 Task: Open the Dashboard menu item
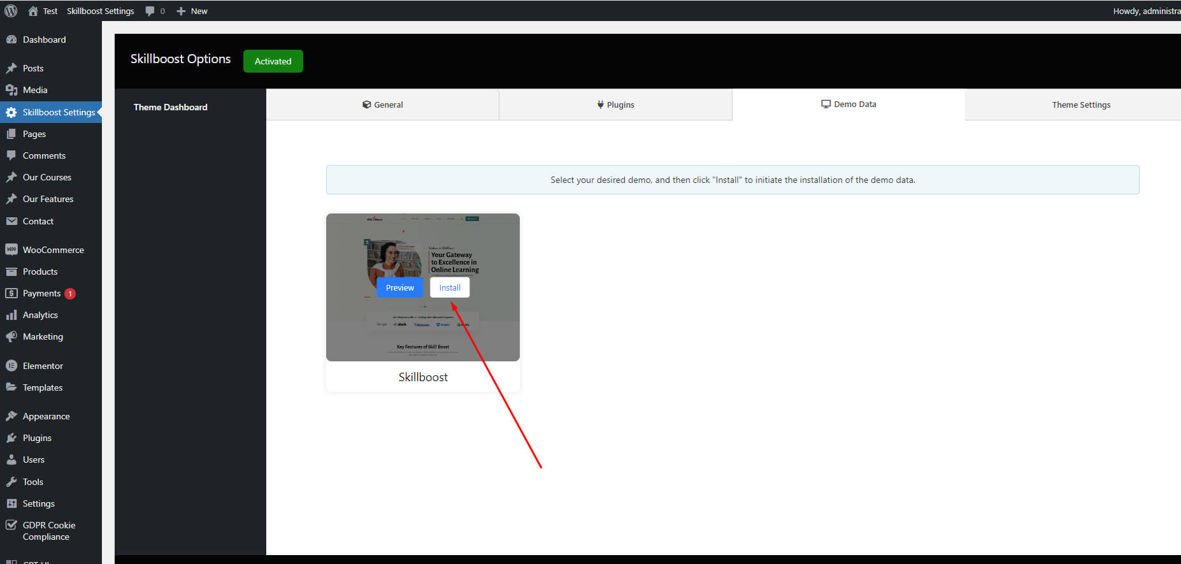(51, 40)
